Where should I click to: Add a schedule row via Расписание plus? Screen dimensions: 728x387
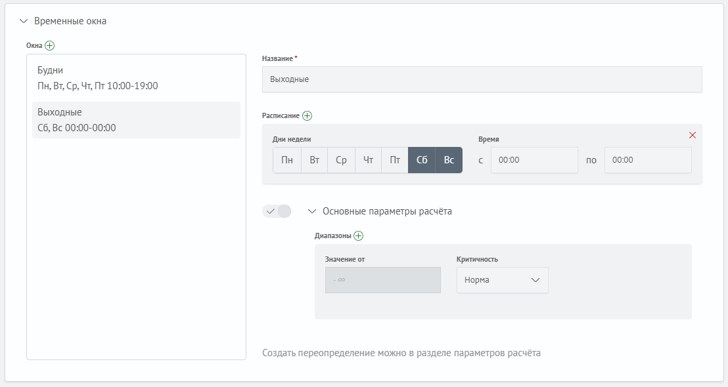click(307, 116)
